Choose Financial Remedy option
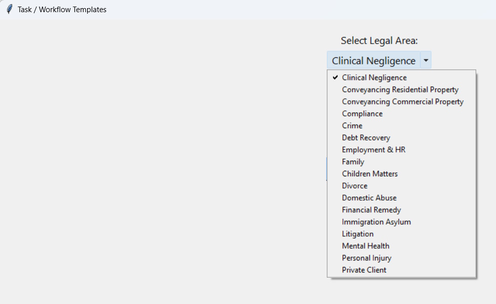Screen dimensions: 496x304 371,210
